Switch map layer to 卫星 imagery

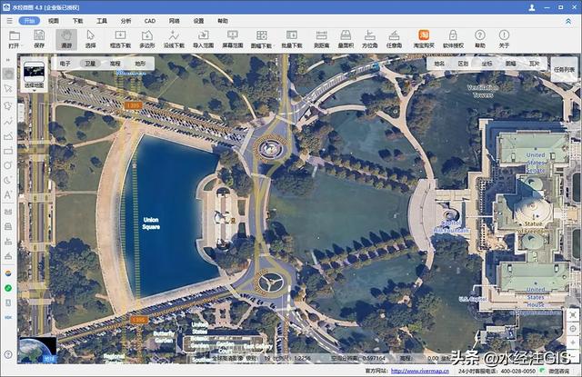click(x=90, y=64)
